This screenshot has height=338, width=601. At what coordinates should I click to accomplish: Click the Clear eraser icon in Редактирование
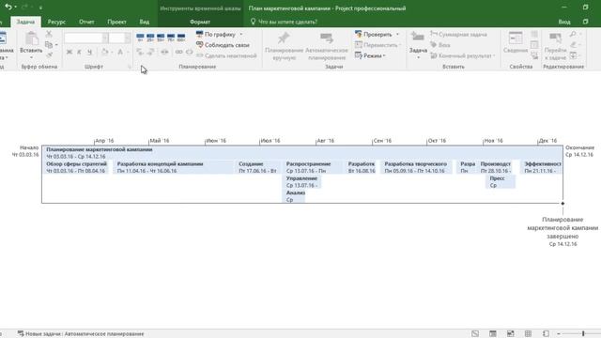click(x=573, y=45)
